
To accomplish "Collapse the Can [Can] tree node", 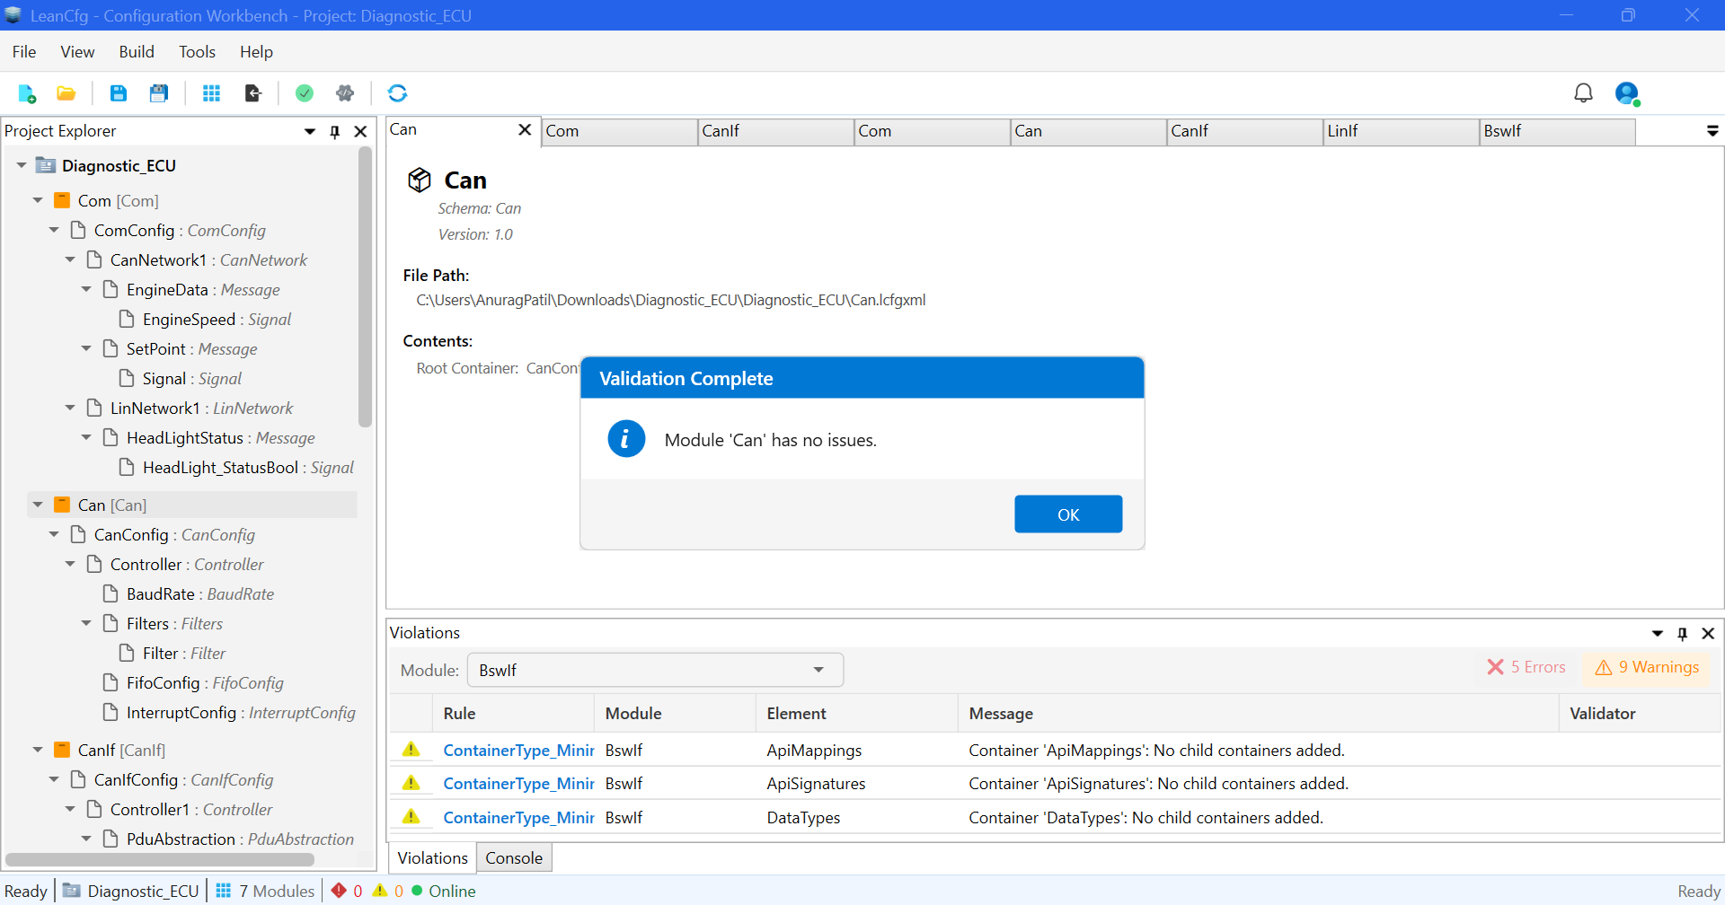I will (x=38, y=505).
